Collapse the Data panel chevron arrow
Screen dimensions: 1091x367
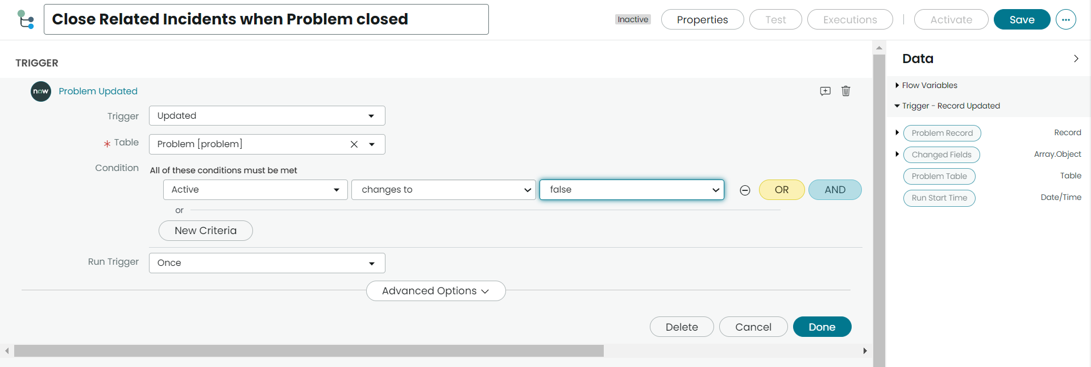coord(1076,59)
